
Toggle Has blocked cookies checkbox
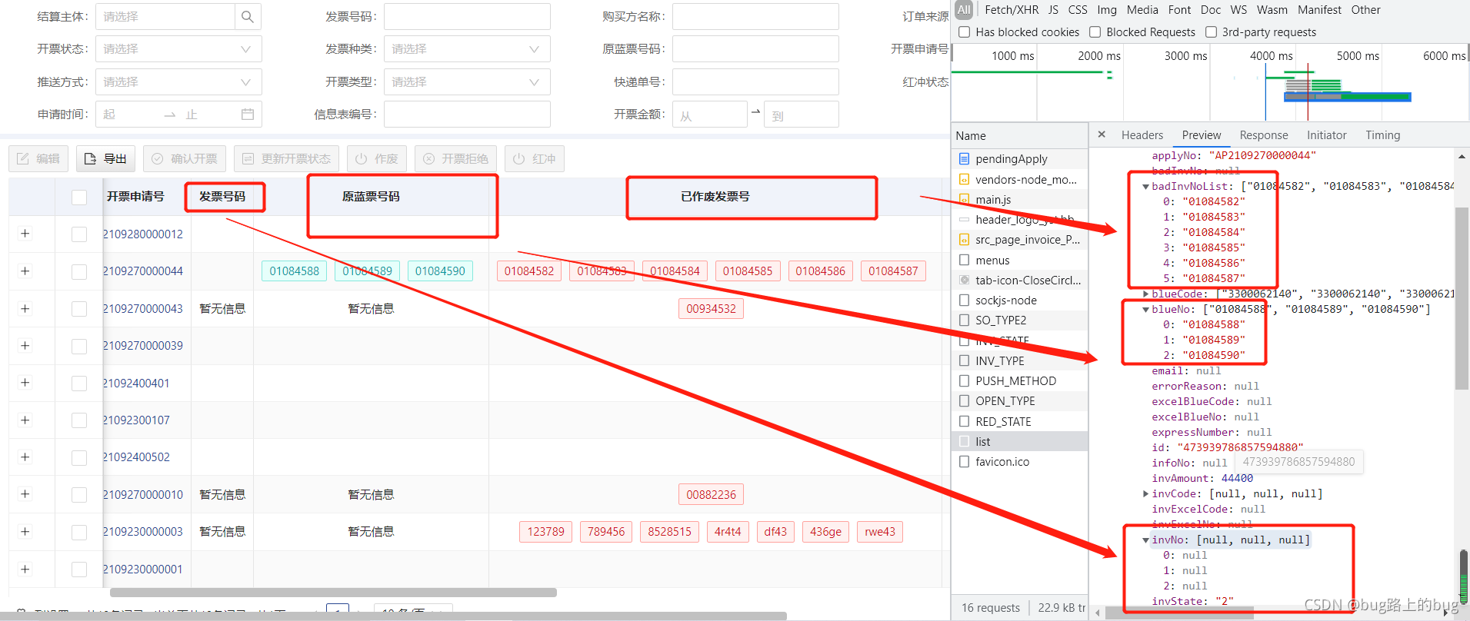coord(964,32)
